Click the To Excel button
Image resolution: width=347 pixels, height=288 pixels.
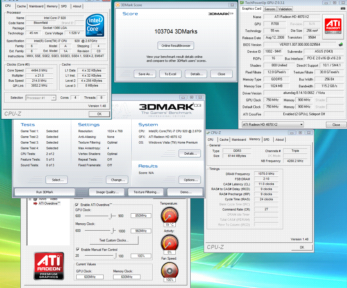pyautogui.click(x=170, y=74)
